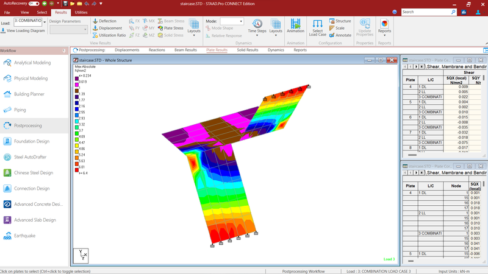
Task: Toggle the AutoRecovery switch
Action: [x=34, y=4]
